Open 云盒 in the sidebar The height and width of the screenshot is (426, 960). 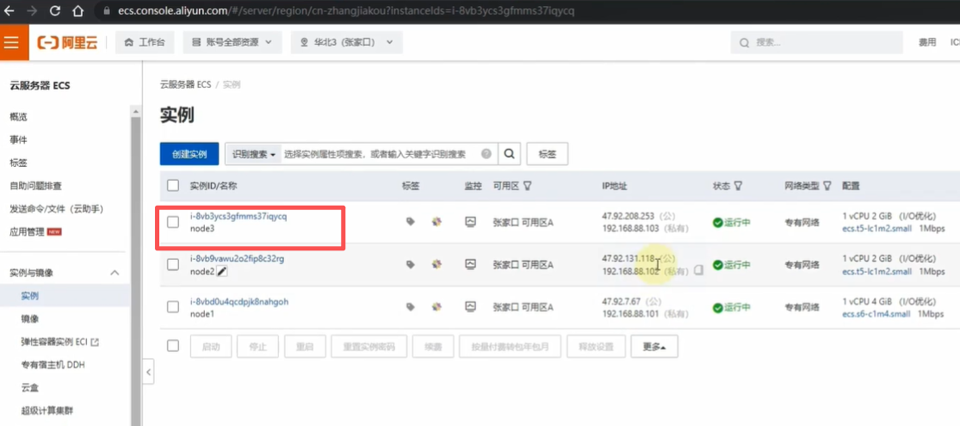[x=30, y=388]
